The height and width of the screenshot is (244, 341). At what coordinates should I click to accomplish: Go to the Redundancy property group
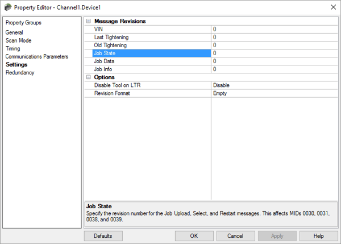20,72
